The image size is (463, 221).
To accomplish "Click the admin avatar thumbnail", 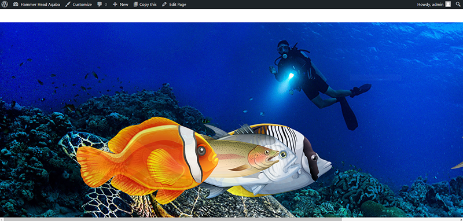I will 448,4.
